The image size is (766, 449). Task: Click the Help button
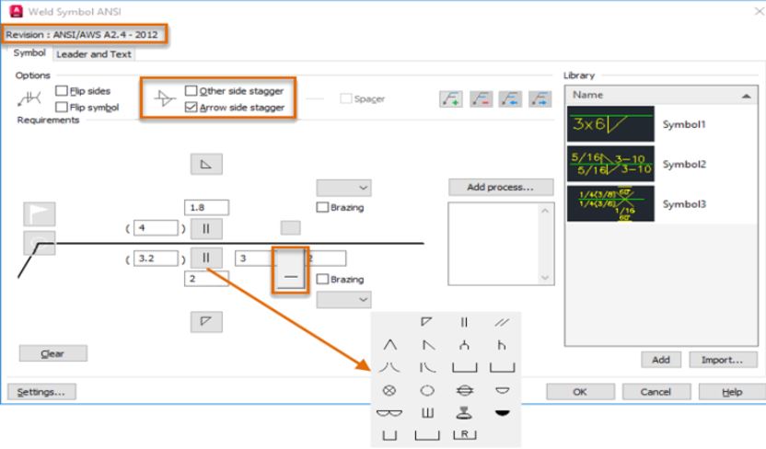coord(732,392)
